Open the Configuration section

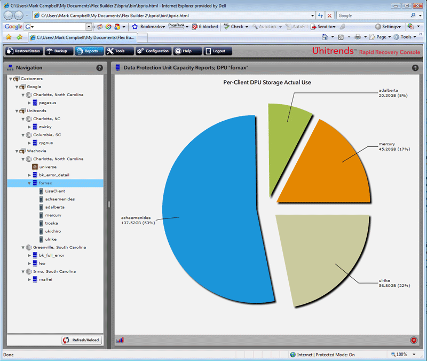(x=154, y=51)
